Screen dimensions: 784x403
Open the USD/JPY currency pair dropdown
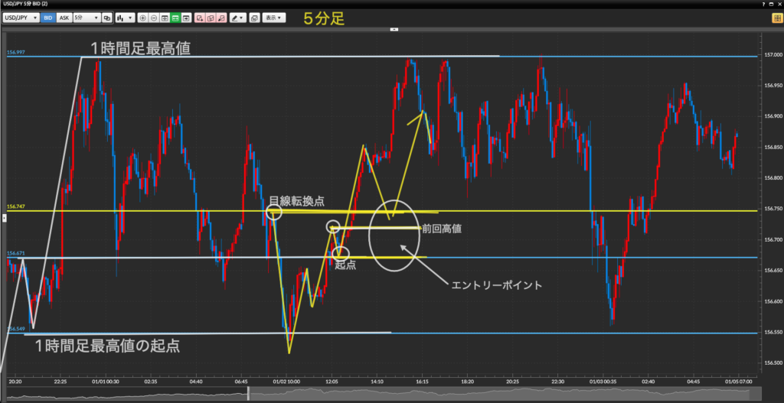pos(21,17)
